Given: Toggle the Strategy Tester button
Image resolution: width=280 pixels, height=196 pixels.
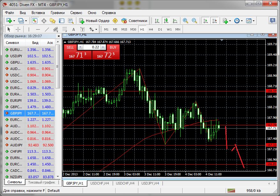Looking at the screenshot, I should pos(71,21).
